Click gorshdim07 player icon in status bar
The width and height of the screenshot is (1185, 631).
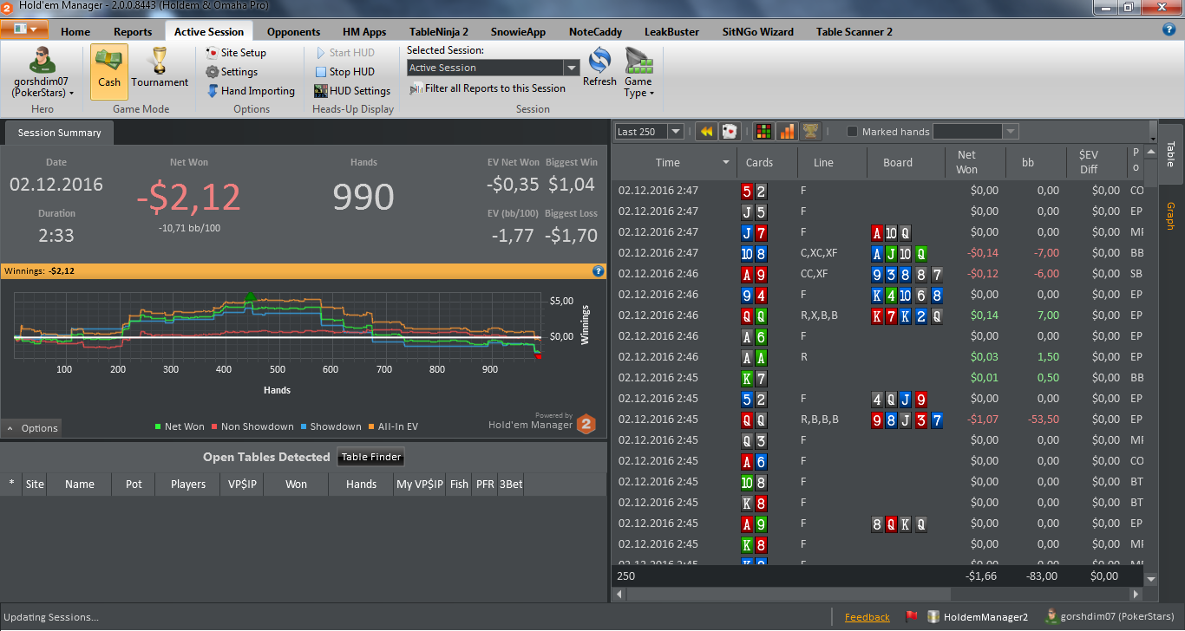point(1051,617)
